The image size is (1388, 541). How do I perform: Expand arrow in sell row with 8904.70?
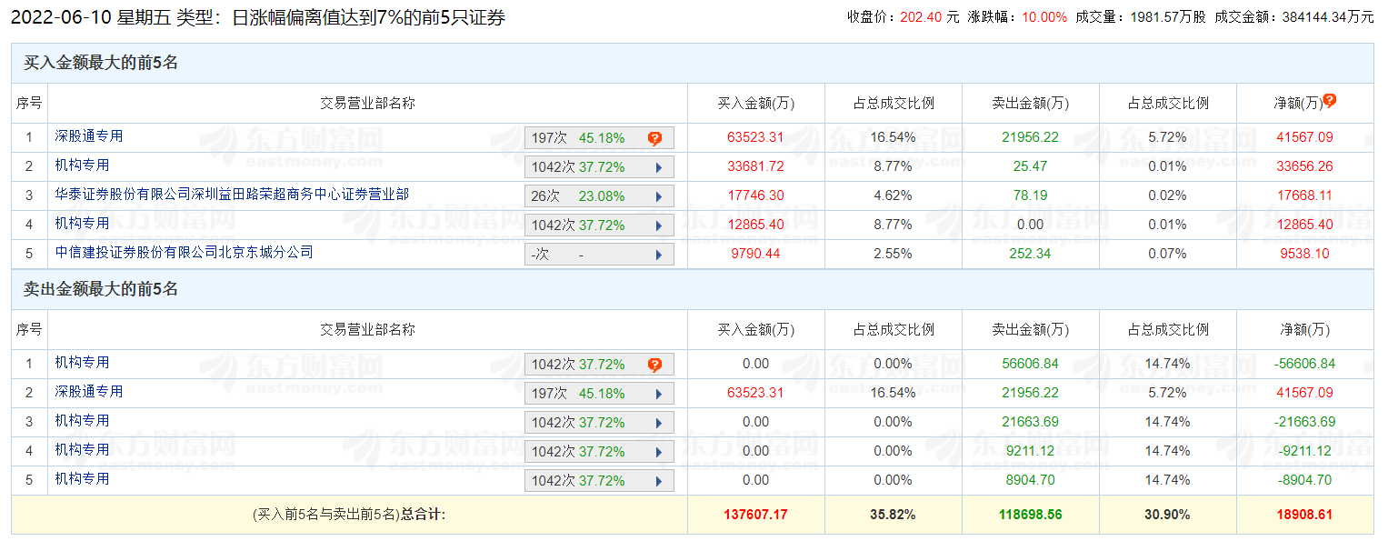click(658, 481)
